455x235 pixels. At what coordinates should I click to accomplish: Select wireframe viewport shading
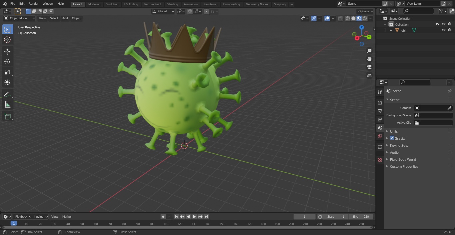347,18
